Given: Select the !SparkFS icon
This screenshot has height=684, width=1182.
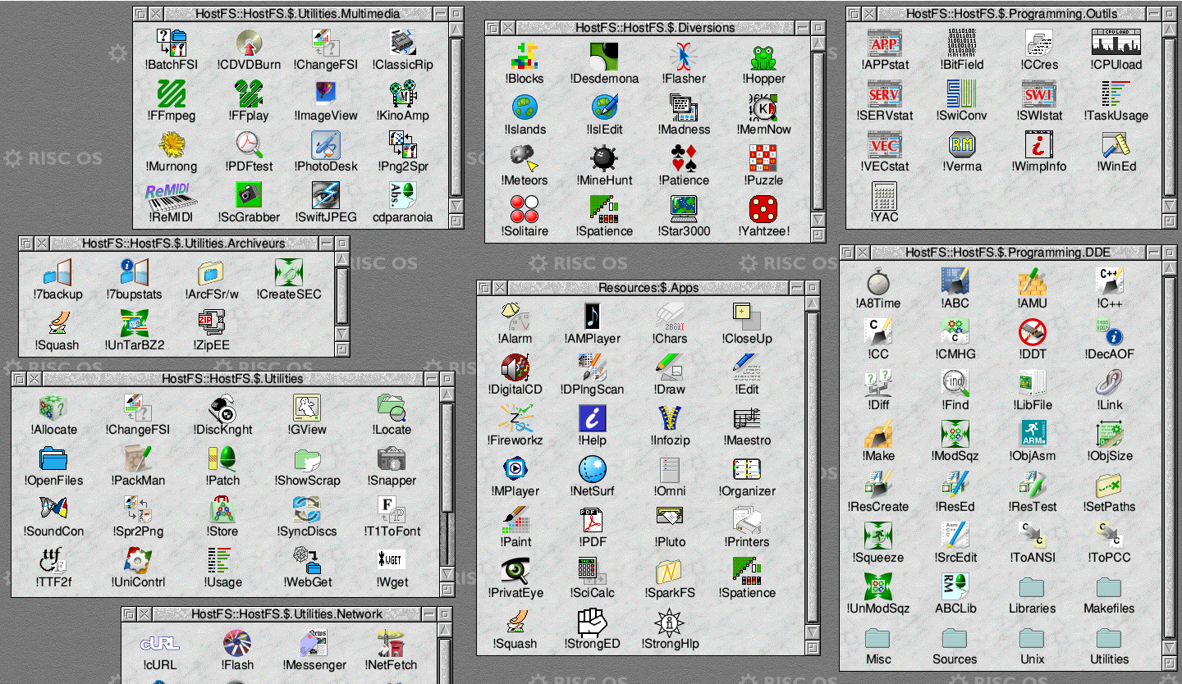Looking at the screenshot, I should coord(671,572).
